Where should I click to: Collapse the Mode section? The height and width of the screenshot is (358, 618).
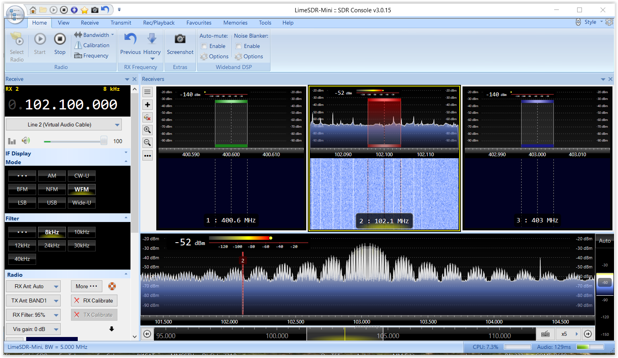pos(126,161)
